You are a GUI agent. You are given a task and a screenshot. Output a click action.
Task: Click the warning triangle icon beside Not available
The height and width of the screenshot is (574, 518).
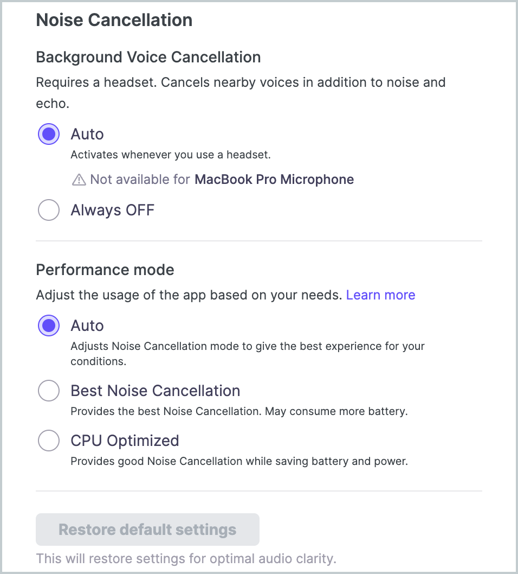click(79, 180)
